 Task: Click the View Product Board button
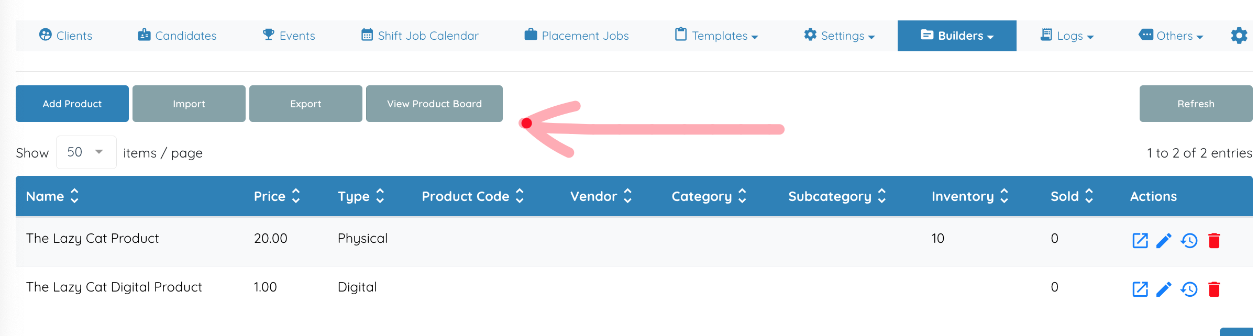[434, 104]
